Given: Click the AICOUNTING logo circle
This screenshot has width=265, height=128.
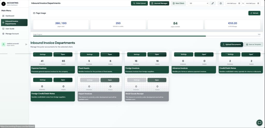Looking at the screenshot, I should (3, 4).
